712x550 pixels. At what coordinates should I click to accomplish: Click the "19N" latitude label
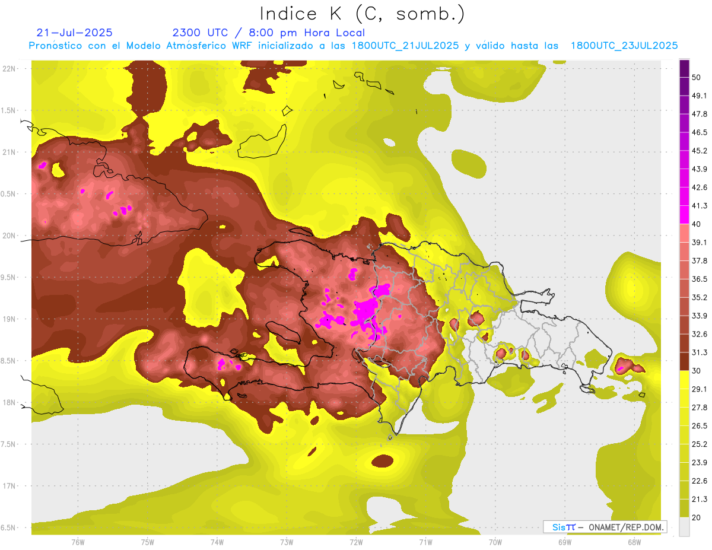[8, 319]
